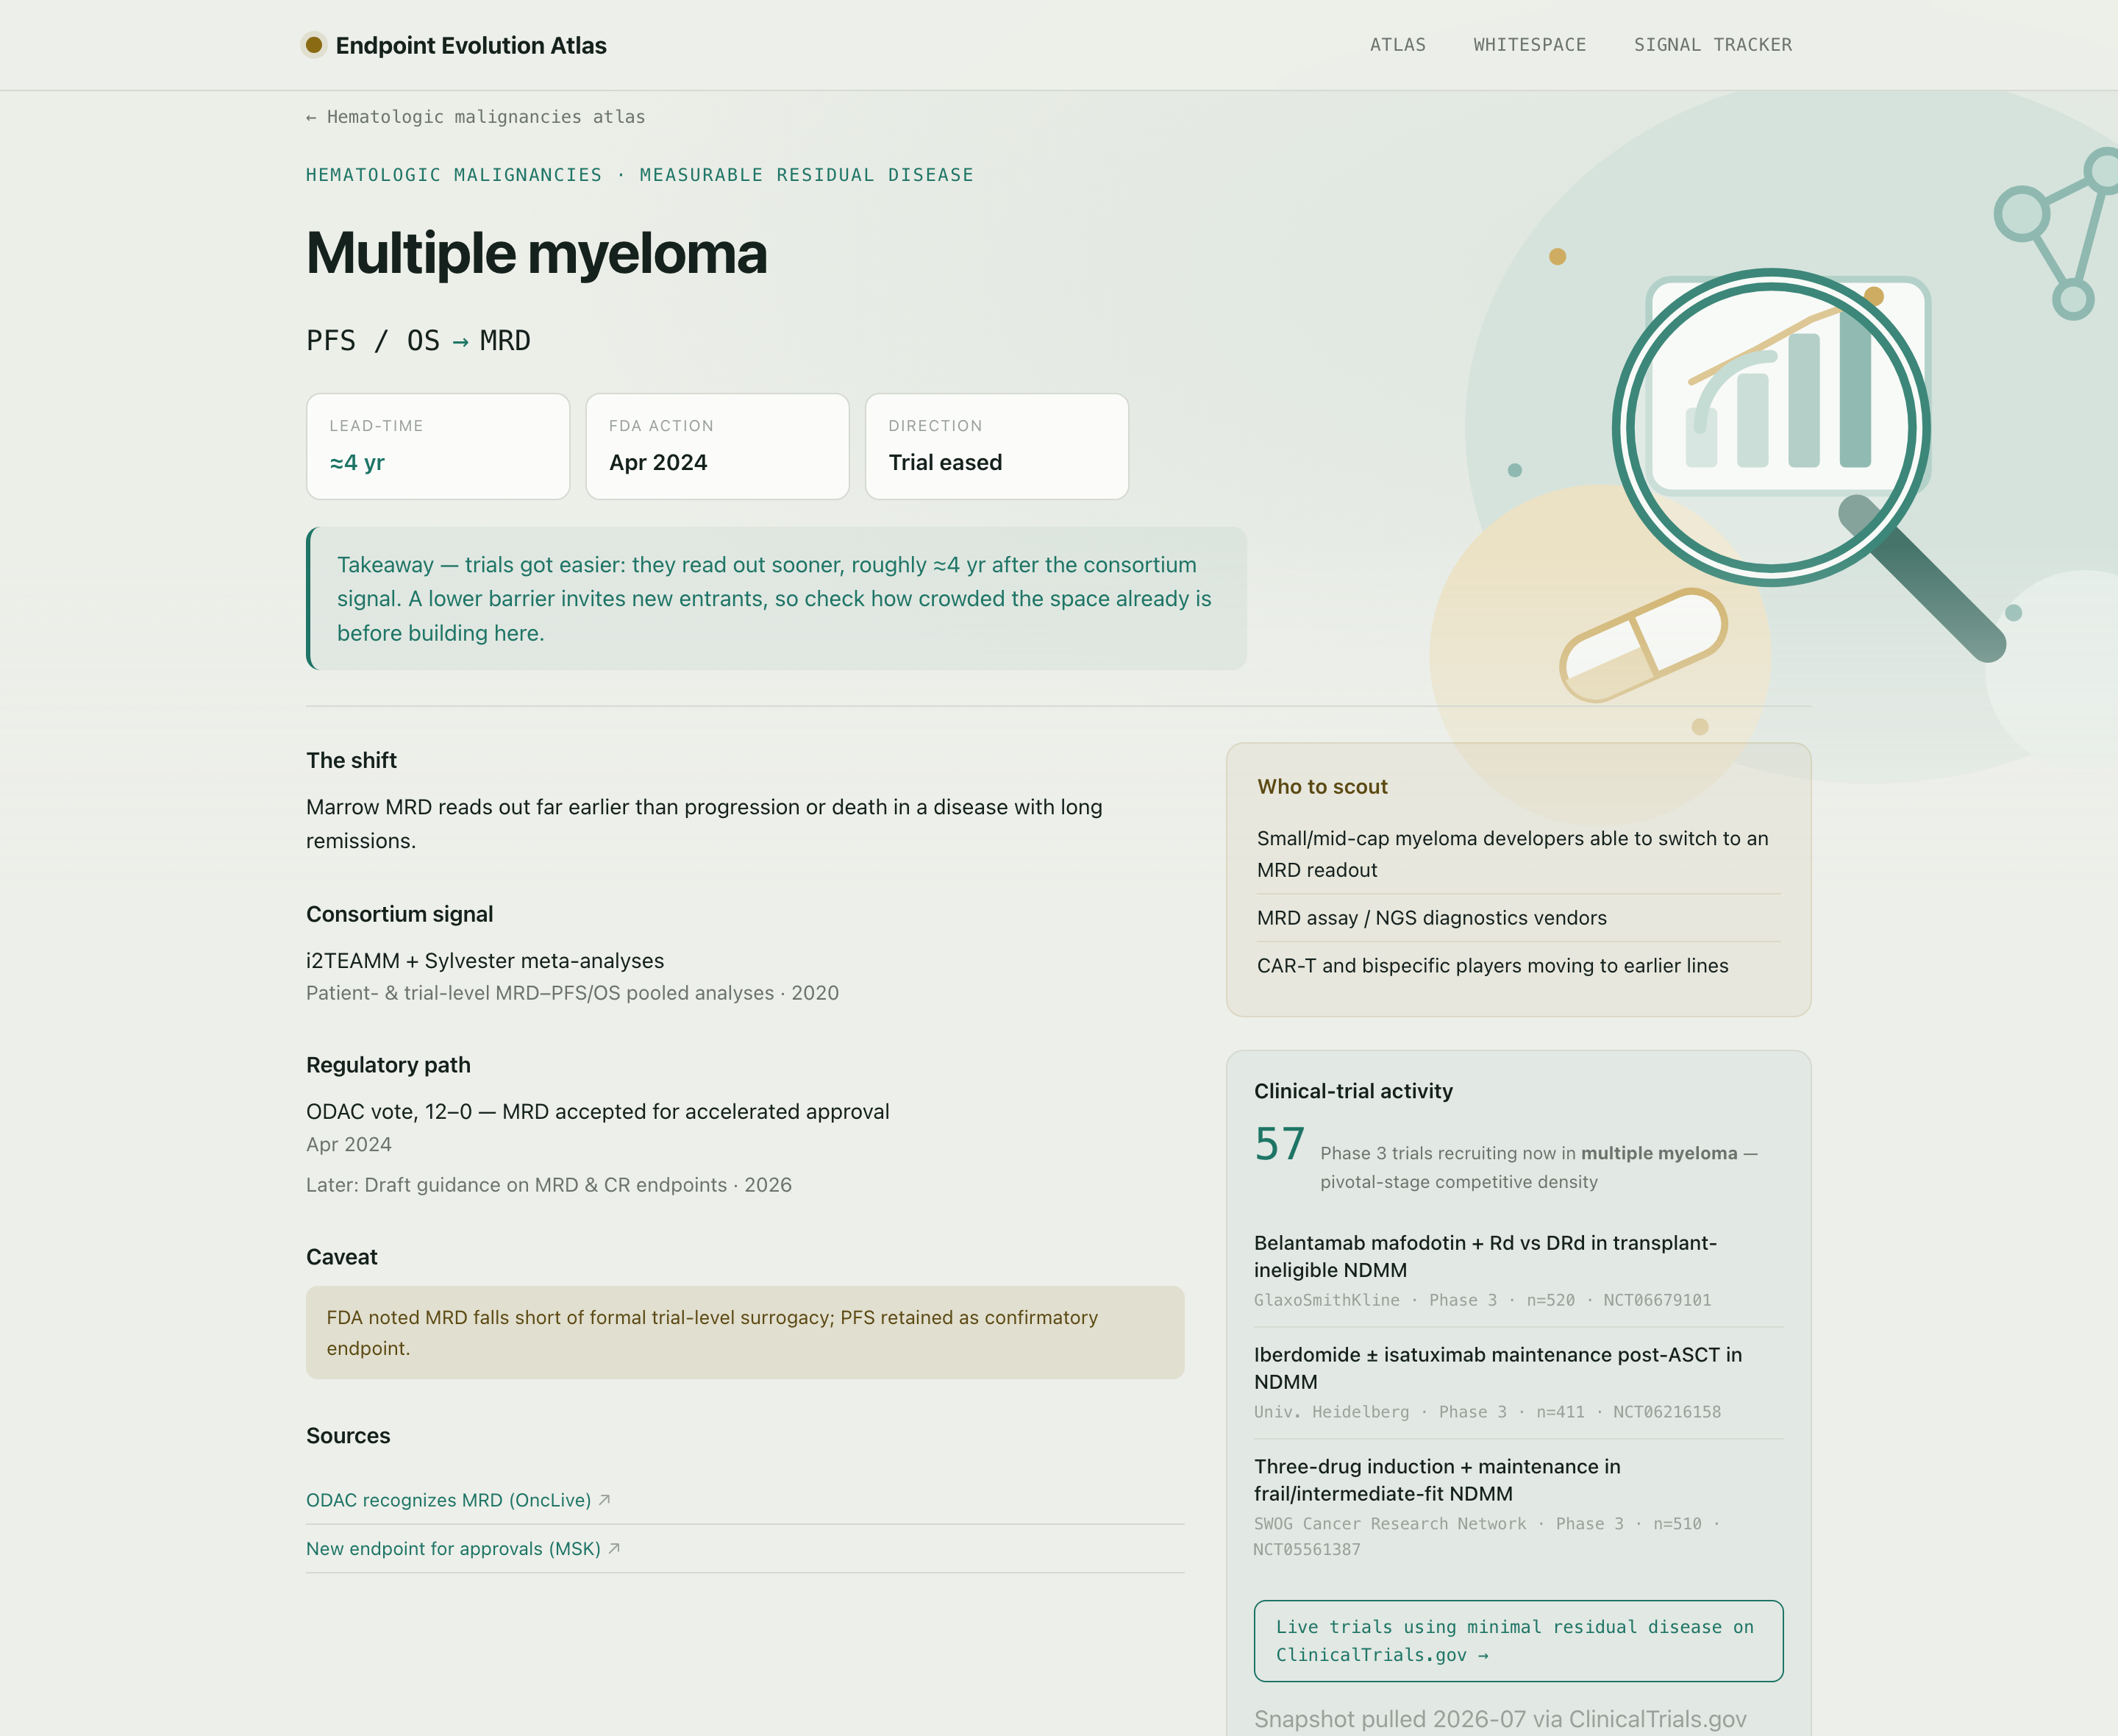Click the NCT06216158 trial identifier
The image size is (2118, 1736).
[x=1667, y=1412]
